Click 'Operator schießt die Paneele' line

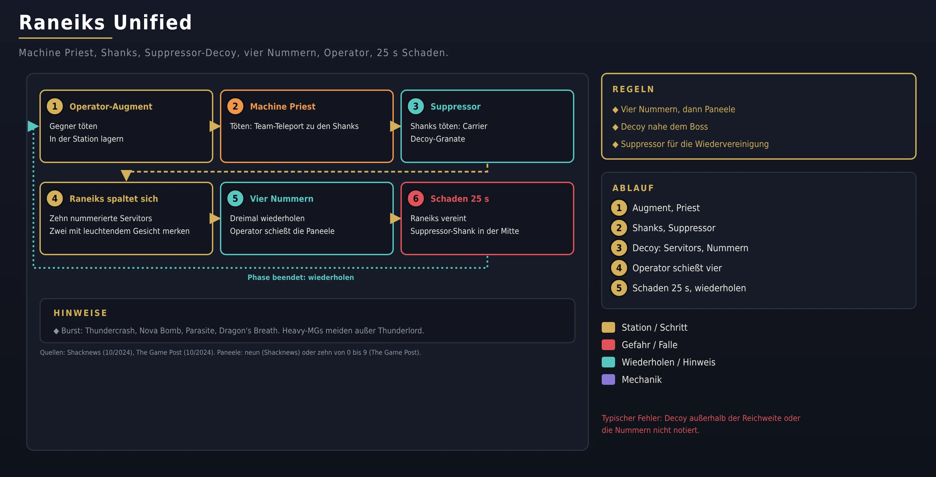(282, 231)
